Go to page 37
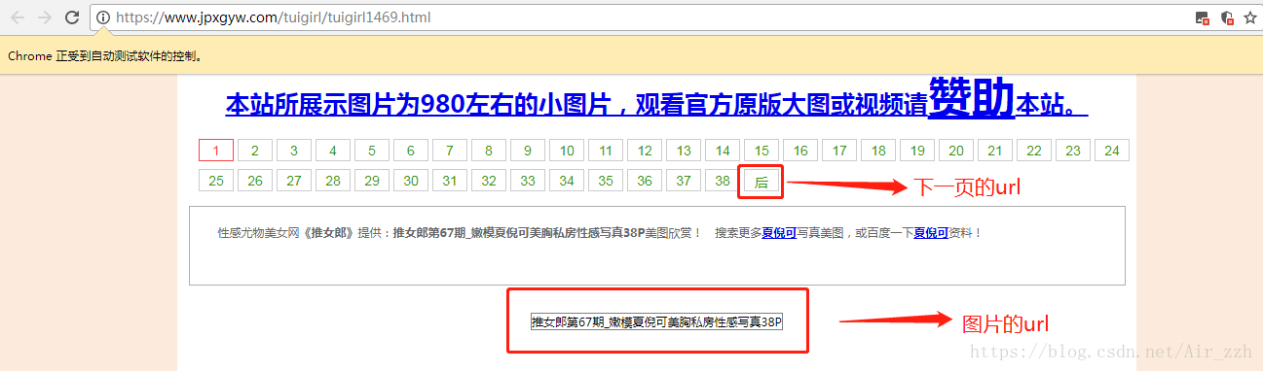1263x371 pixels. [x=684, y=181]
